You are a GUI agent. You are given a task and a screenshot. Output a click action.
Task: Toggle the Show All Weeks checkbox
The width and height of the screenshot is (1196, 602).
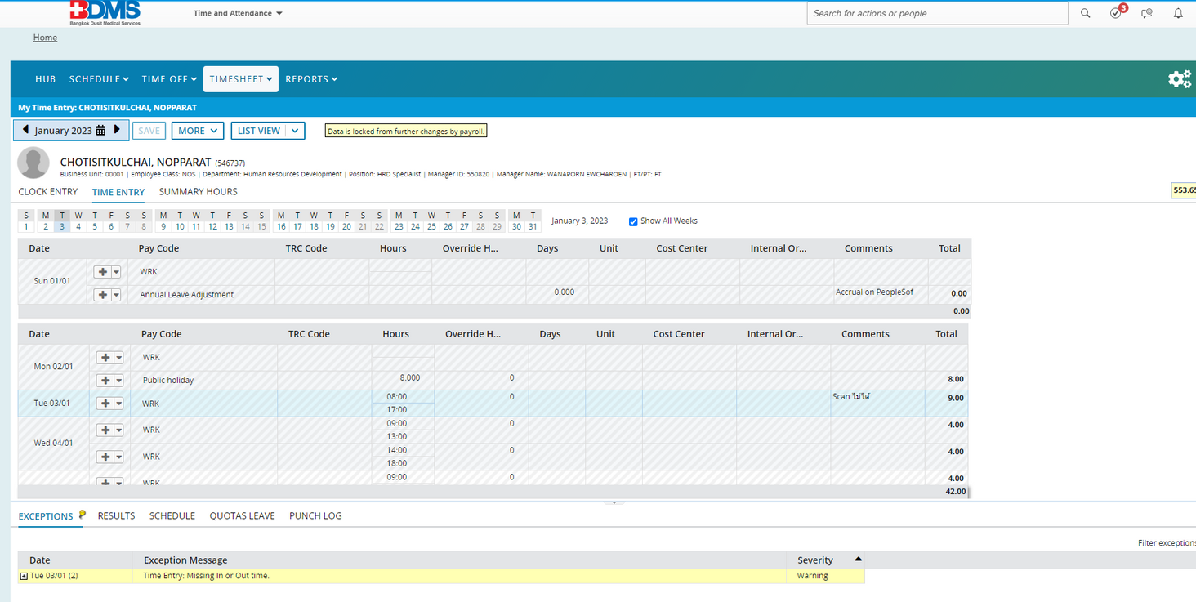633,221
